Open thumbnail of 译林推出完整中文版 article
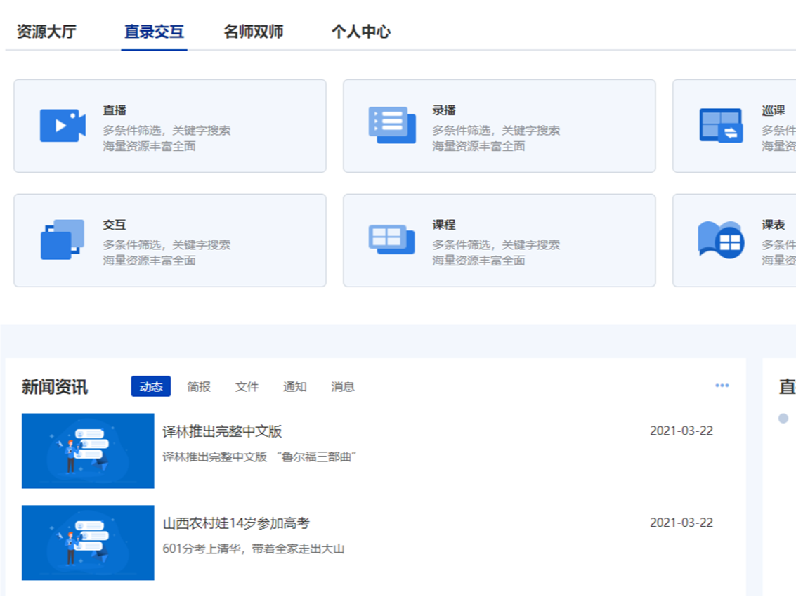The width and height of the screenshot is (796, 597). [x=88, y=451]
